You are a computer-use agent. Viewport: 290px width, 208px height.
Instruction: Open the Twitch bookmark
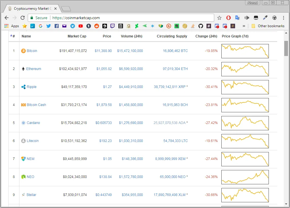[x=112, y=26]
